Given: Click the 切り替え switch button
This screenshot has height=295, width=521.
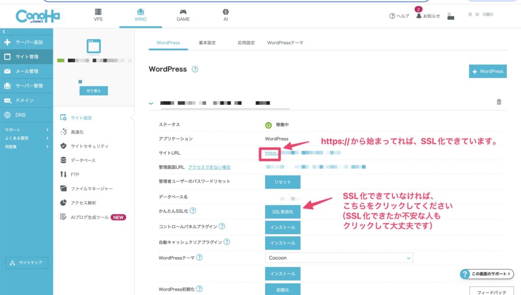Looking at the screenshot, I should [x=94, y=91].
